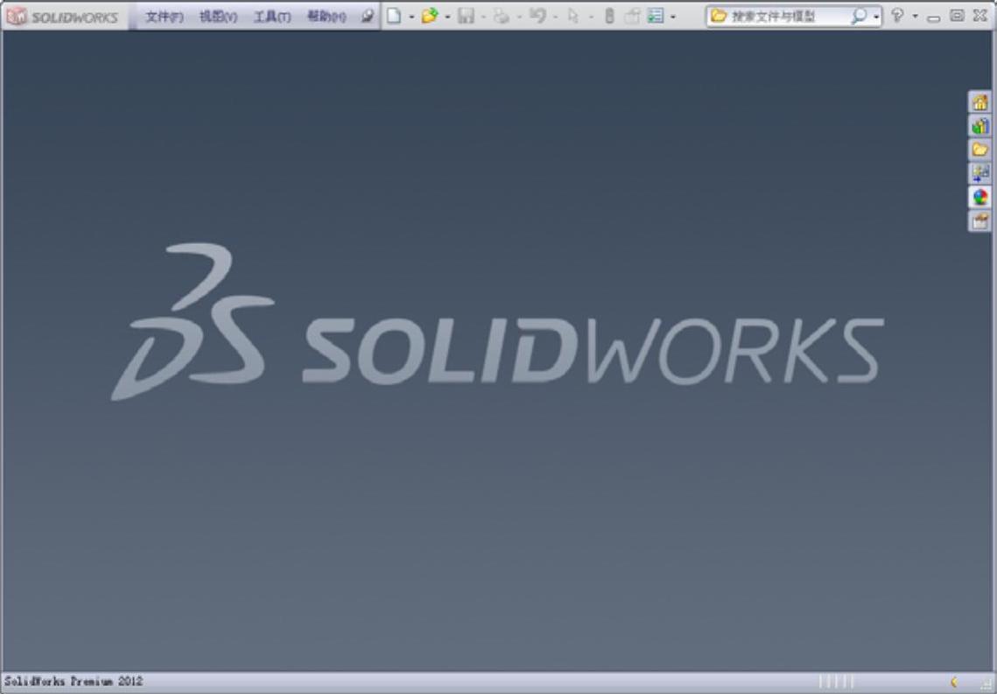Click the Select arrow cursor tool
The width and height of the screenshot is (997, 694).
click(572, 16)
